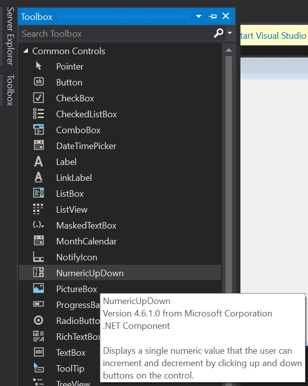Open the search options dropdown arrow
The width and height of the screenshot is (308, 386).
coord(230,33)
